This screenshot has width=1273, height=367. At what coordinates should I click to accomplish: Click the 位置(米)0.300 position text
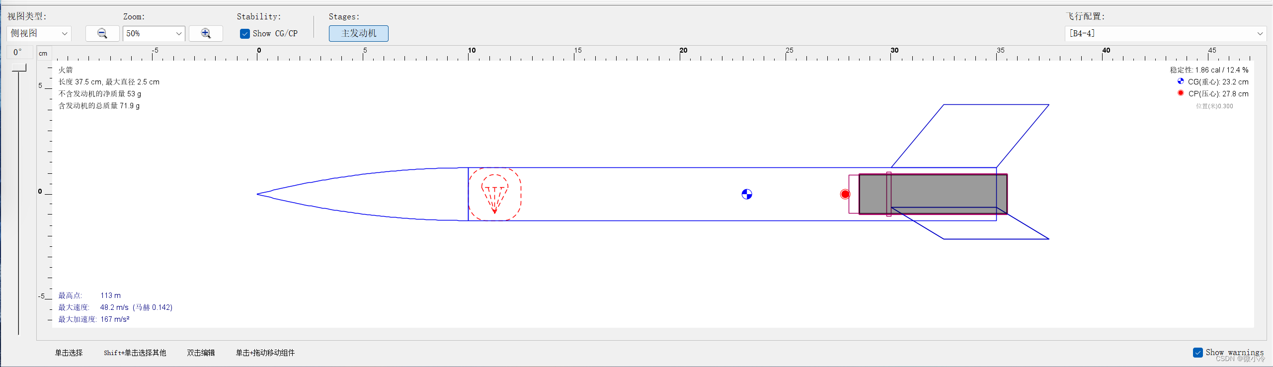click(x=1214, y=106)
